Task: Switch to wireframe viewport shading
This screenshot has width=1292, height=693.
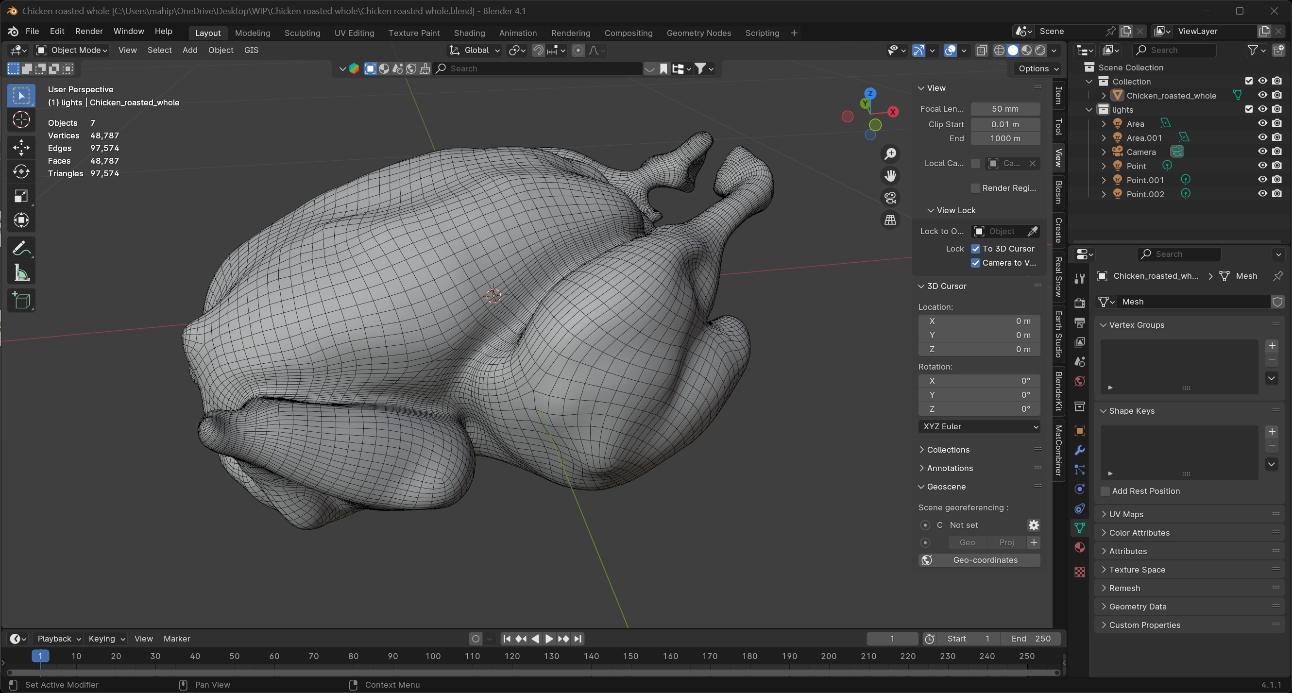Action: [x=999, y=50]
